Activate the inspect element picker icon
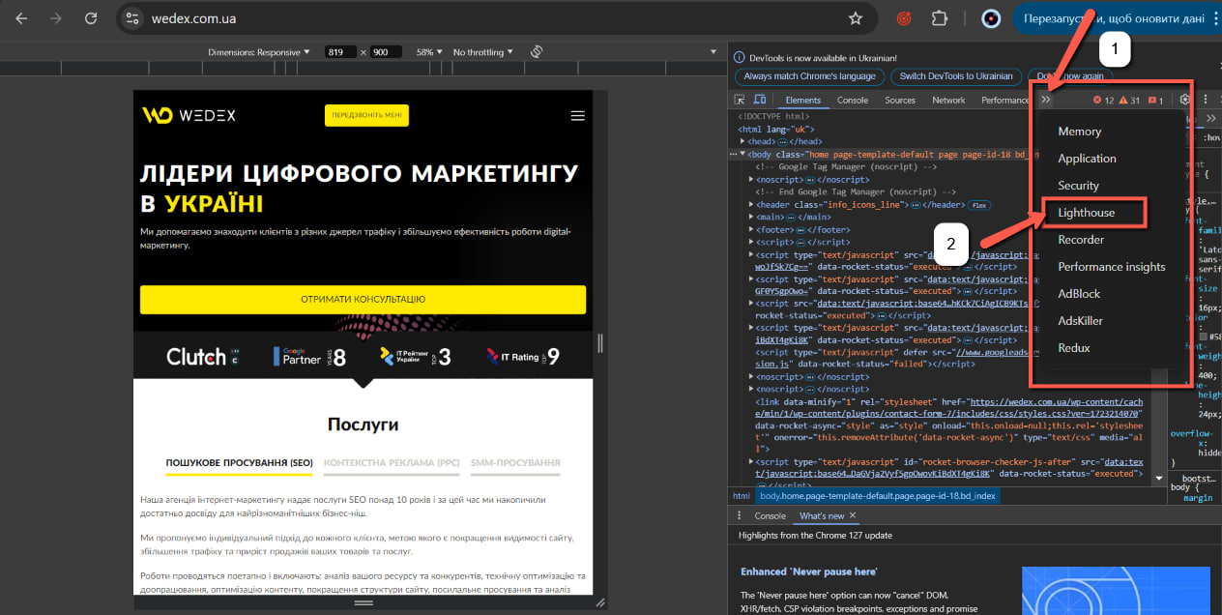Image resolution: width=1222 pixels, height=615 pixels. [x=740, y=100]
